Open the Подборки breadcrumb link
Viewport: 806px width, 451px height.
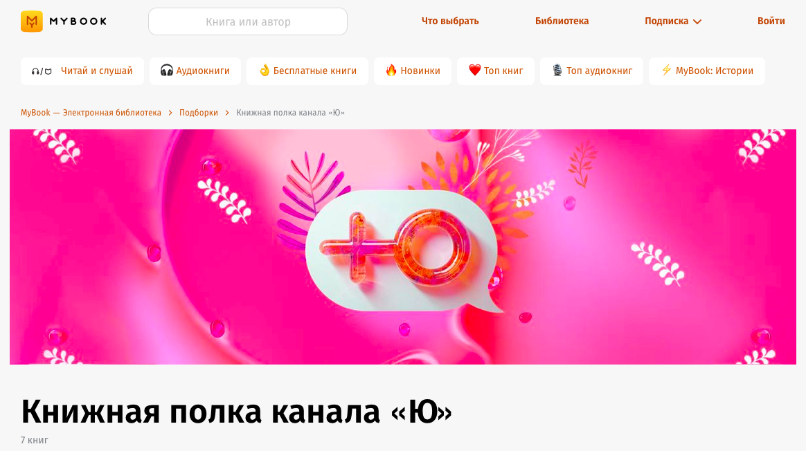click(x=199, y=113)
